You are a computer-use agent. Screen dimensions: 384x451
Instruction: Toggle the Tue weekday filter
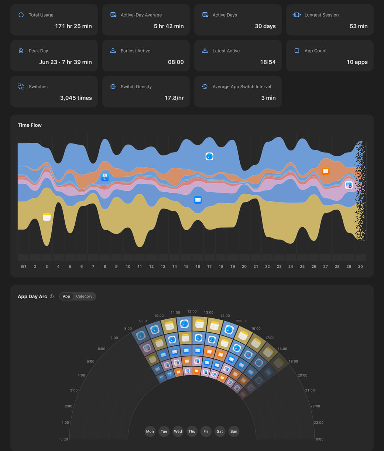164,431
